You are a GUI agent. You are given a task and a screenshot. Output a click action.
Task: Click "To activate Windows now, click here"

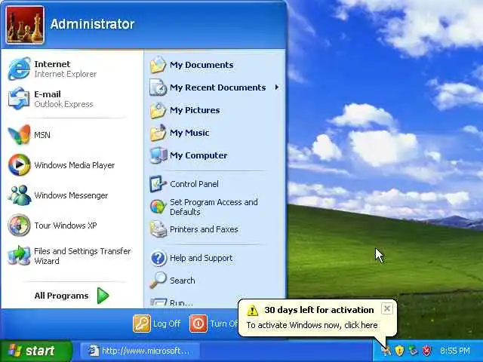point(312,325)
